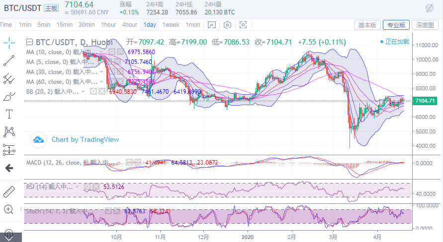Open the Chart by TradingView link

pyautogui.click(x=85, y=139)
